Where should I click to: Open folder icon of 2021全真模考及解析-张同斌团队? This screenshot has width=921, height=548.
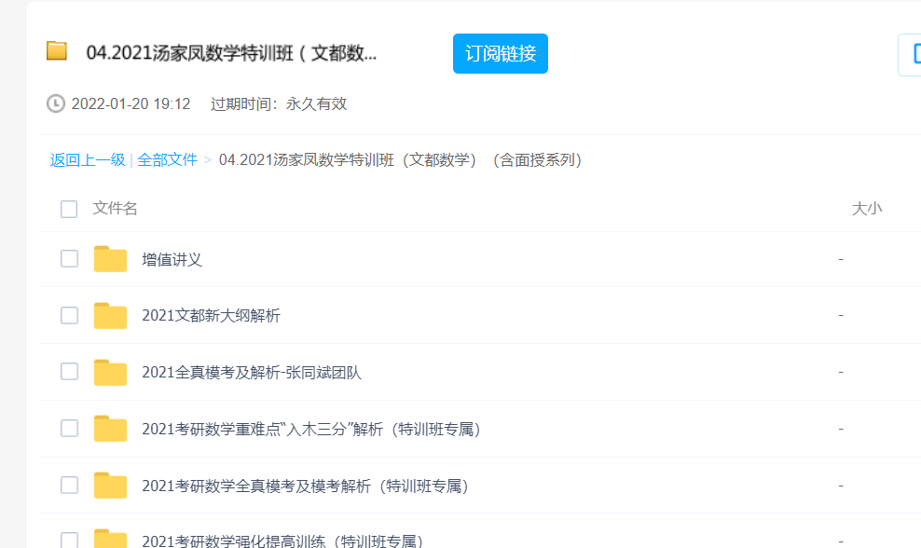(110, 372)
